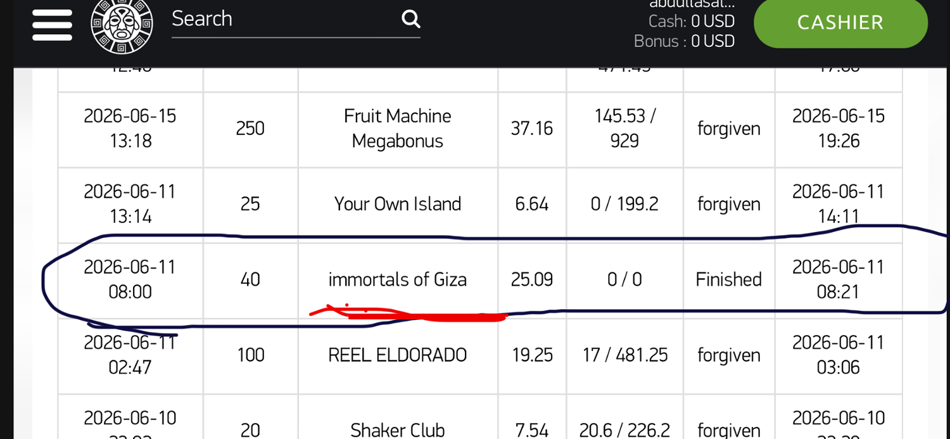The image size is (950, 439).
Task: Click the truncated username at top
Action: pos(692,4)
